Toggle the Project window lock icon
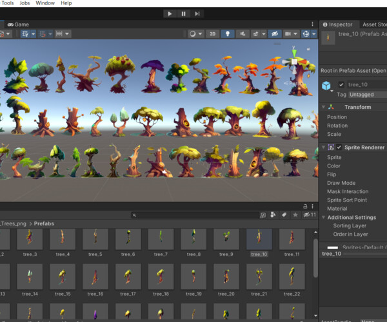This screenshot has height=322, width=387. click(x=305, y=206)
